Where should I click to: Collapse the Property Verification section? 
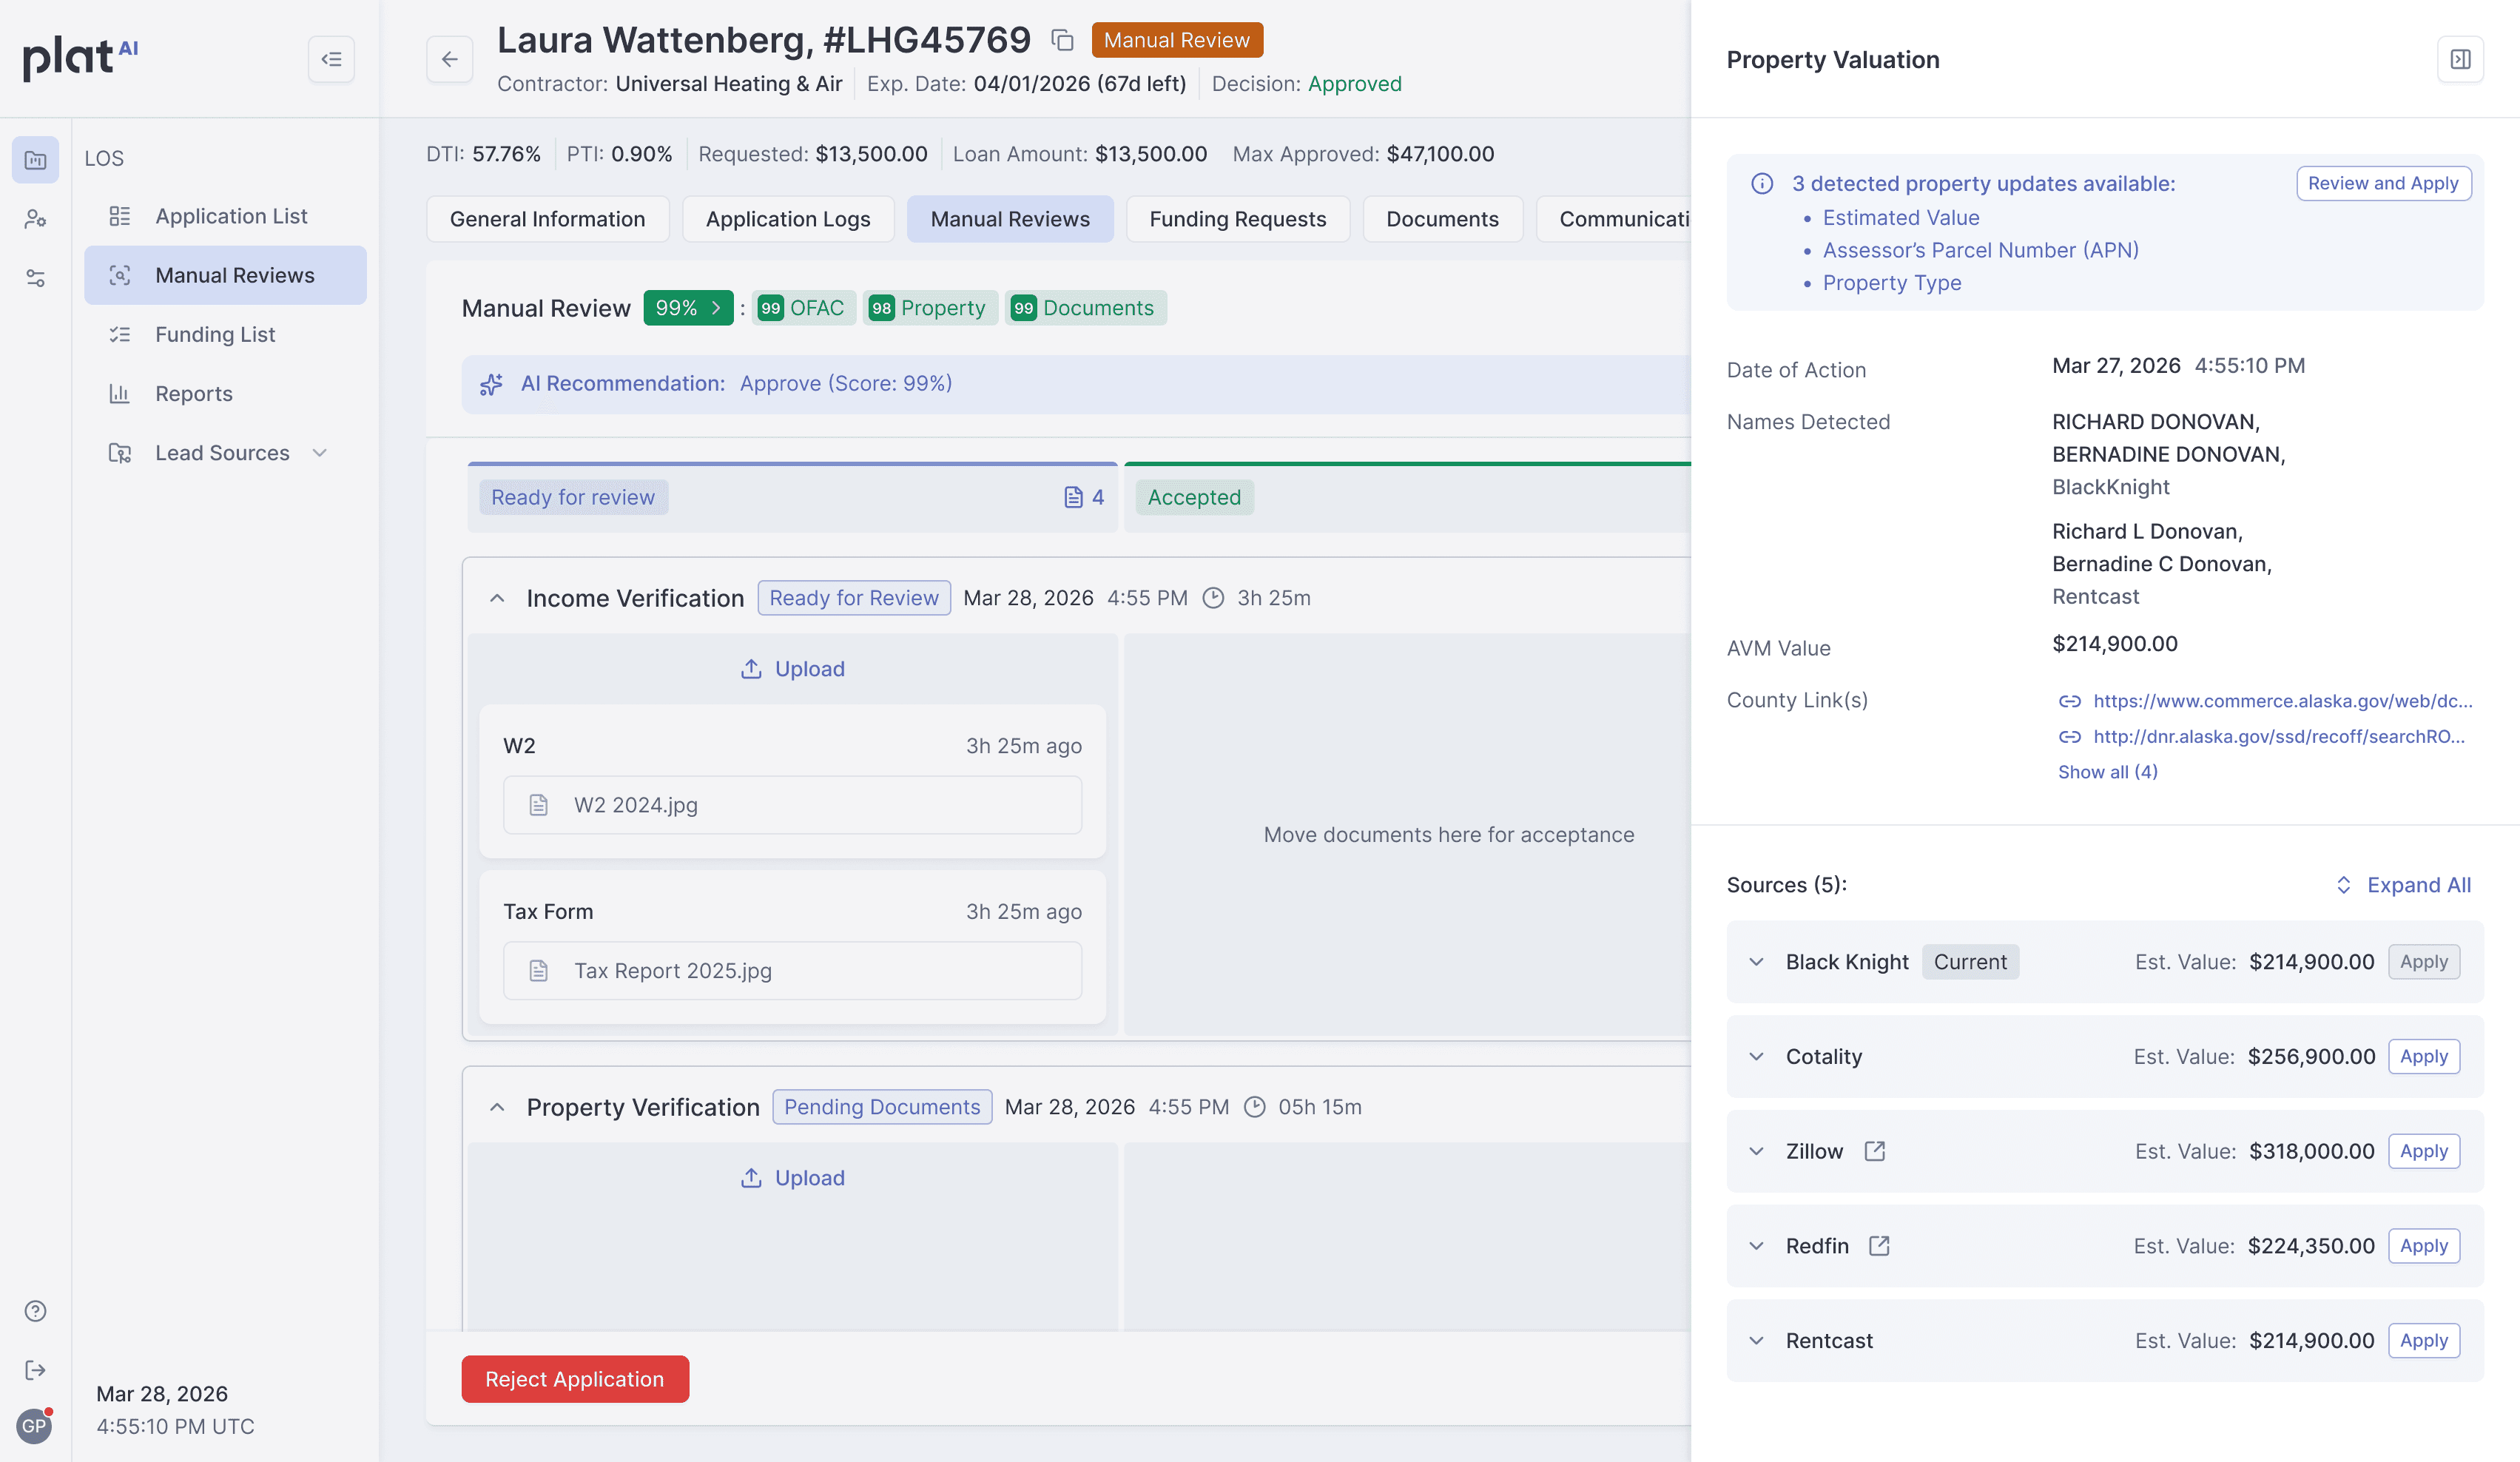pos(497,1107)
